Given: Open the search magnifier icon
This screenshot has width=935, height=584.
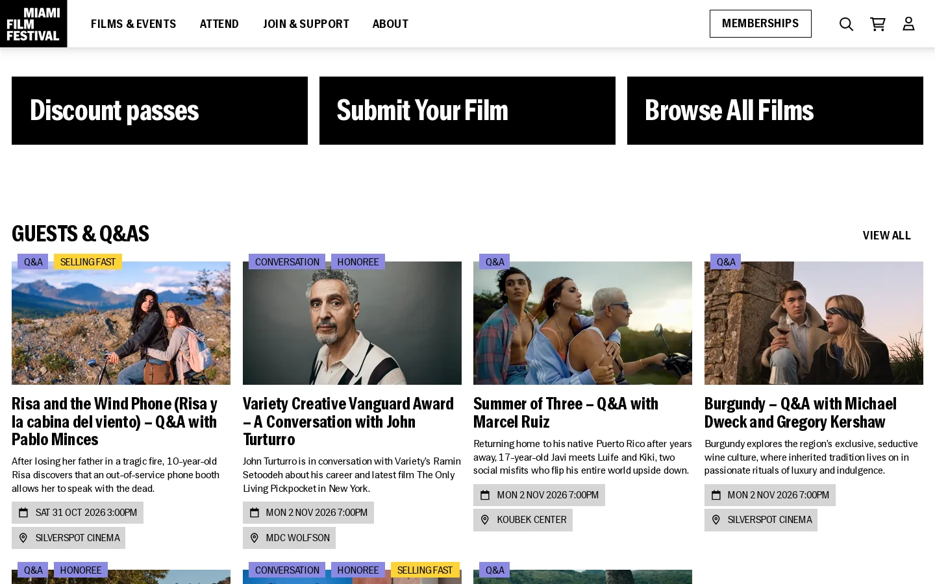Looking at the screenshot, I should pyautogui.click(x=846, y=24).
